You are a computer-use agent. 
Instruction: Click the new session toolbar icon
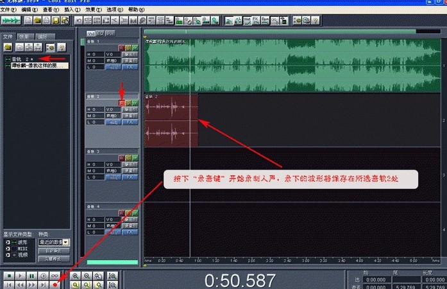28,21
